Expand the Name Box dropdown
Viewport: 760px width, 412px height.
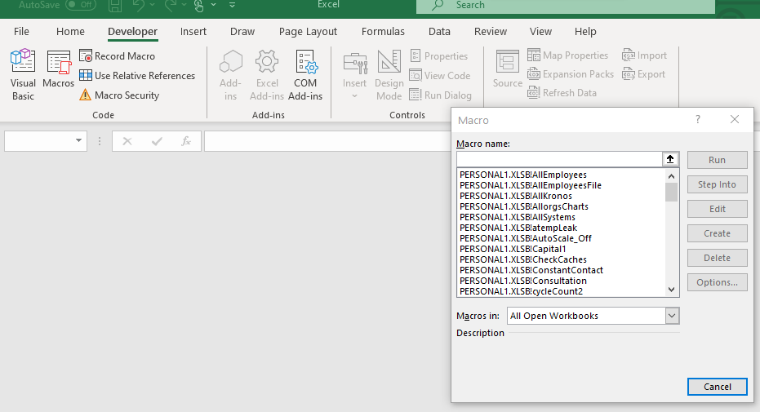click(78, 141)
